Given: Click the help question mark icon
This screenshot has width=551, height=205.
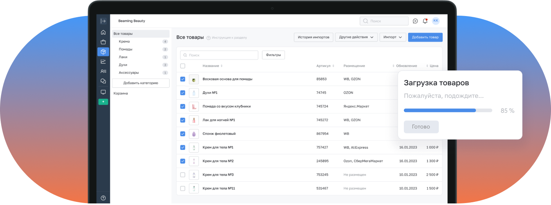Looking at the screenshot, I should (x=103, y=198).
